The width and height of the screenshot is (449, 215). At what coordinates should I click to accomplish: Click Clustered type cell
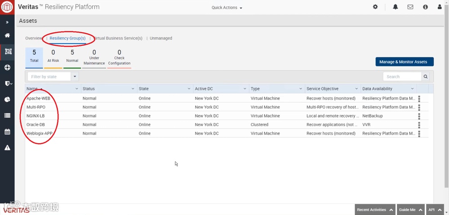(x=259, y=125)
